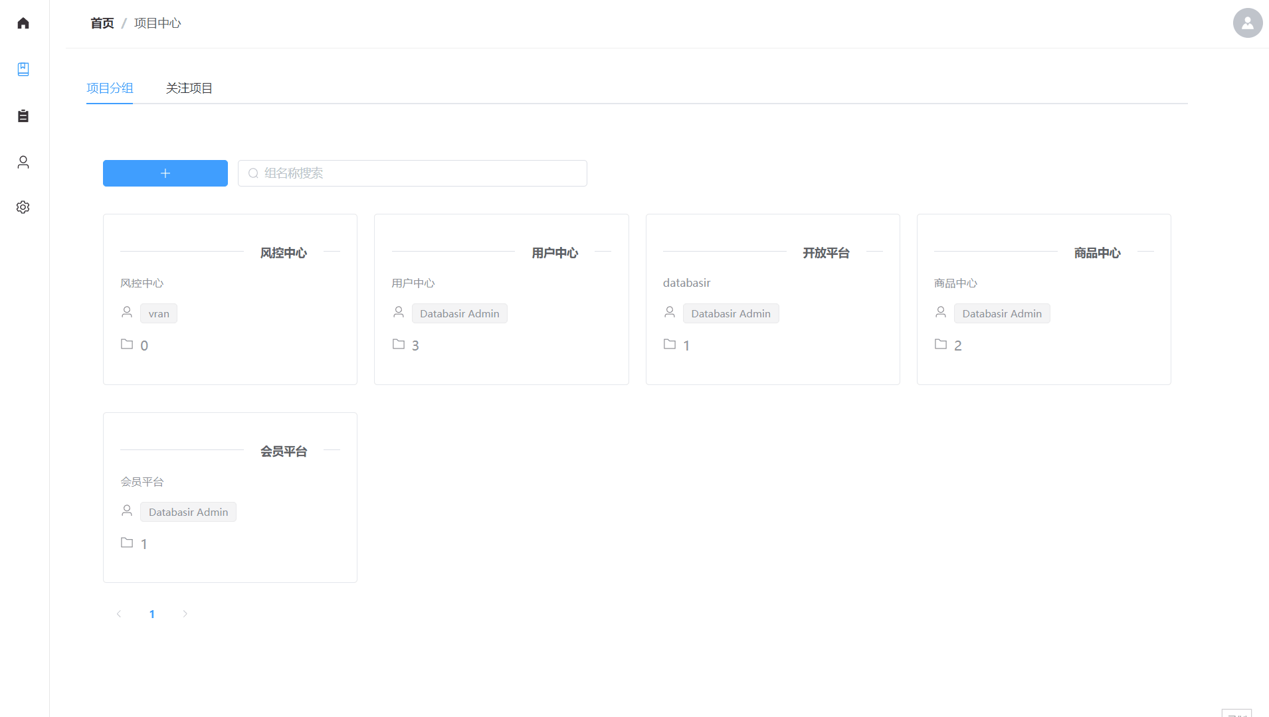Click 首页 breadcrumb link
This screenshot has width=1269, height=717.
click(102, 23)
